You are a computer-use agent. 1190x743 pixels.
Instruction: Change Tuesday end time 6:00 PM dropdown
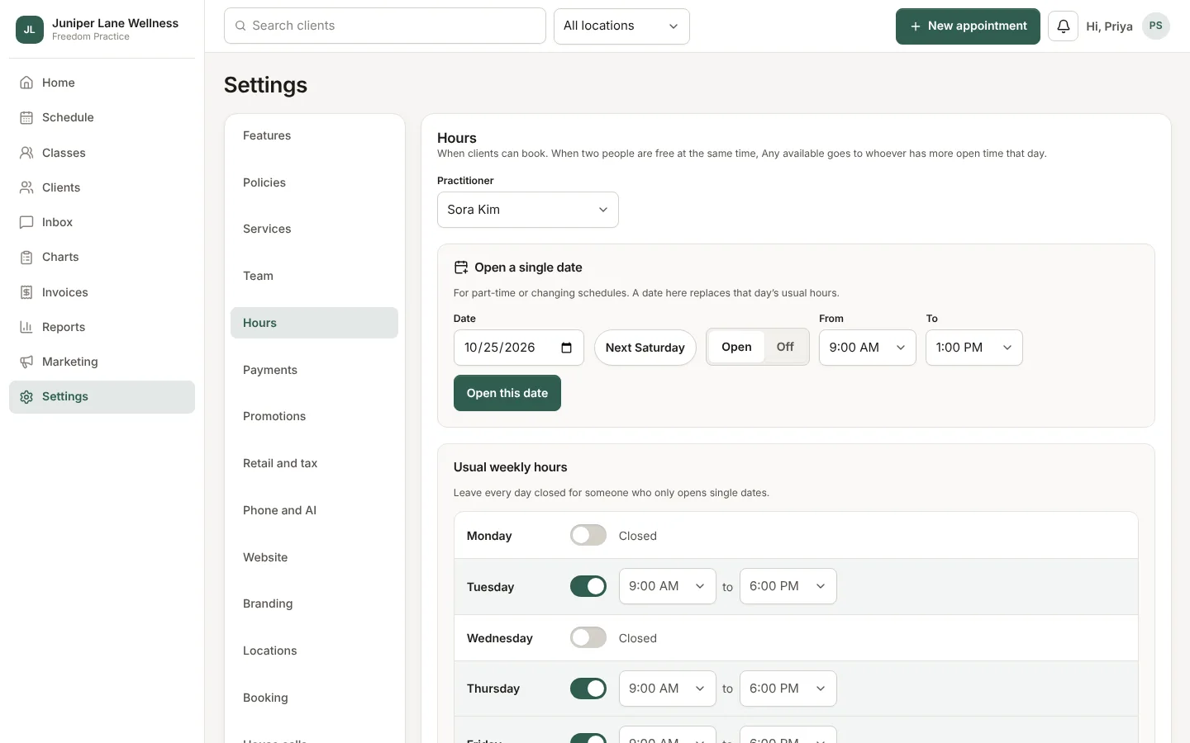(788, 586)
